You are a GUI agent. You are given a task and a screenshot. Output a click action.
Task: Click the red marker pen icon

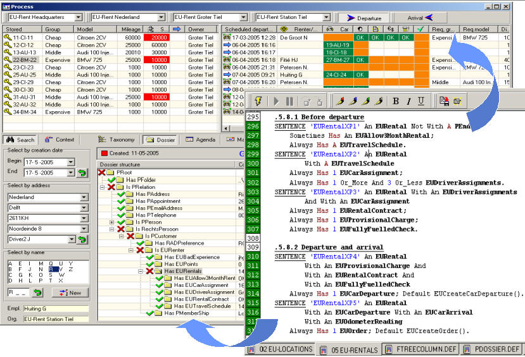(339, 101)
